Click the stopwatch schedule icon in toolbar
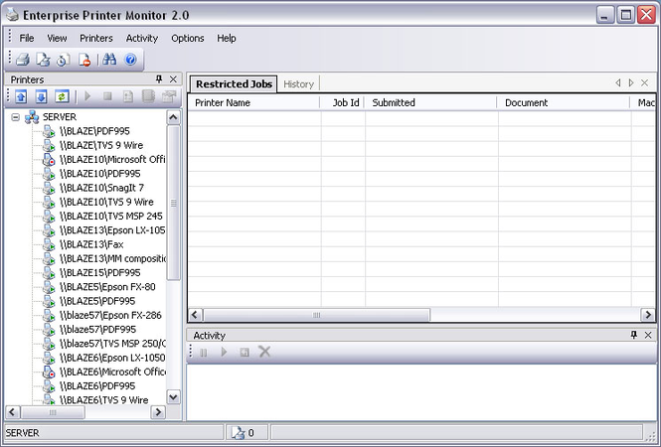The width and height of the screenshot is (661, 447). click(64, 60)
